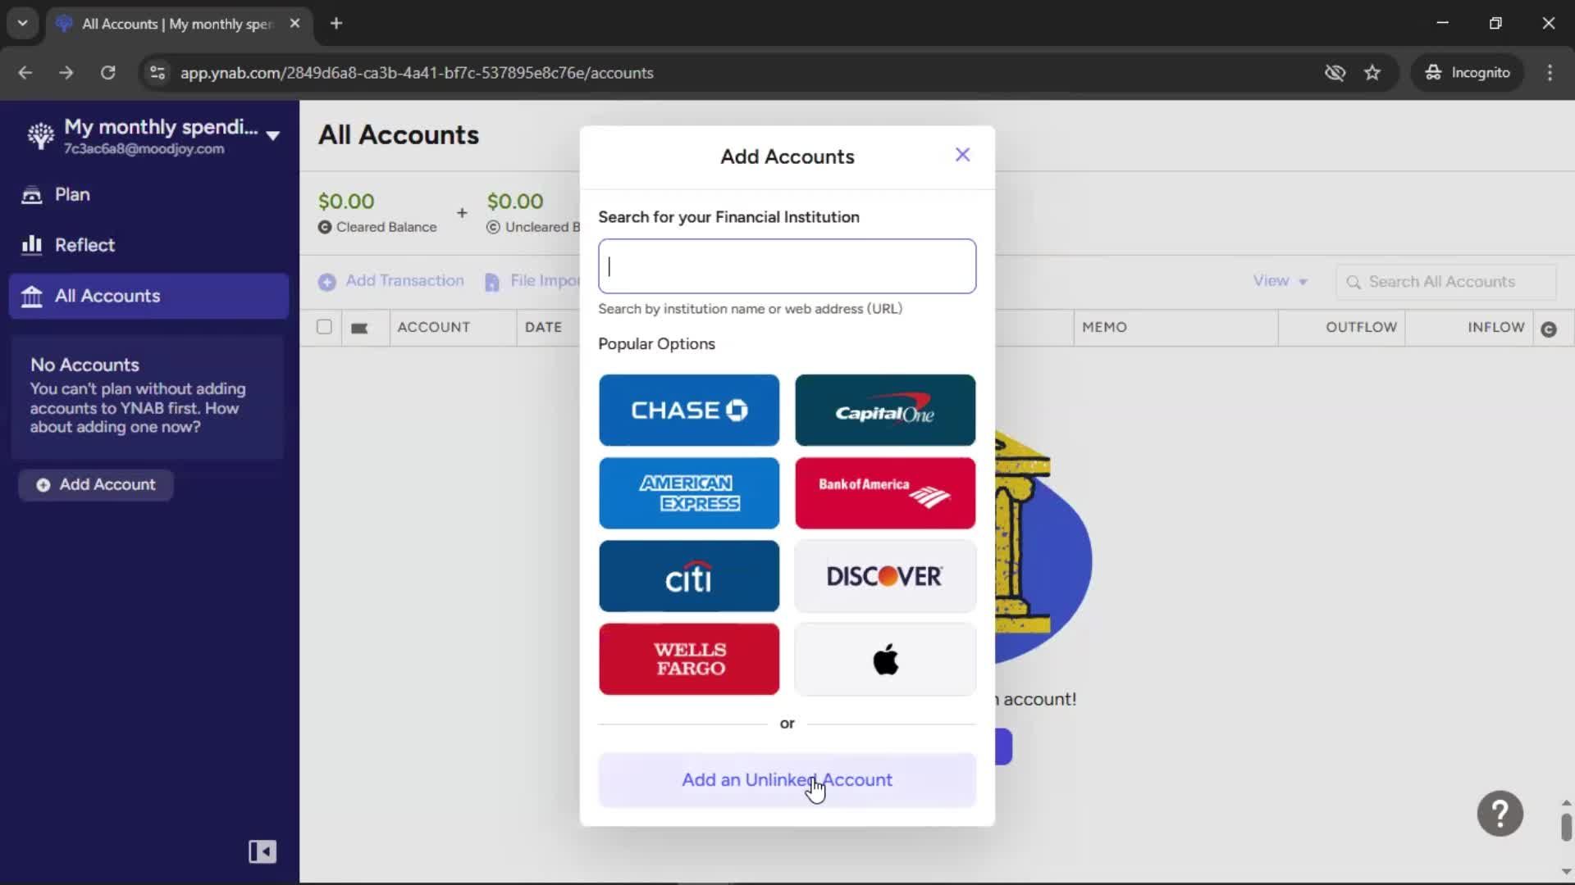Viewport: 1575px width, 885px height.
Task: Reload the page
Action: tap(107, 73)
